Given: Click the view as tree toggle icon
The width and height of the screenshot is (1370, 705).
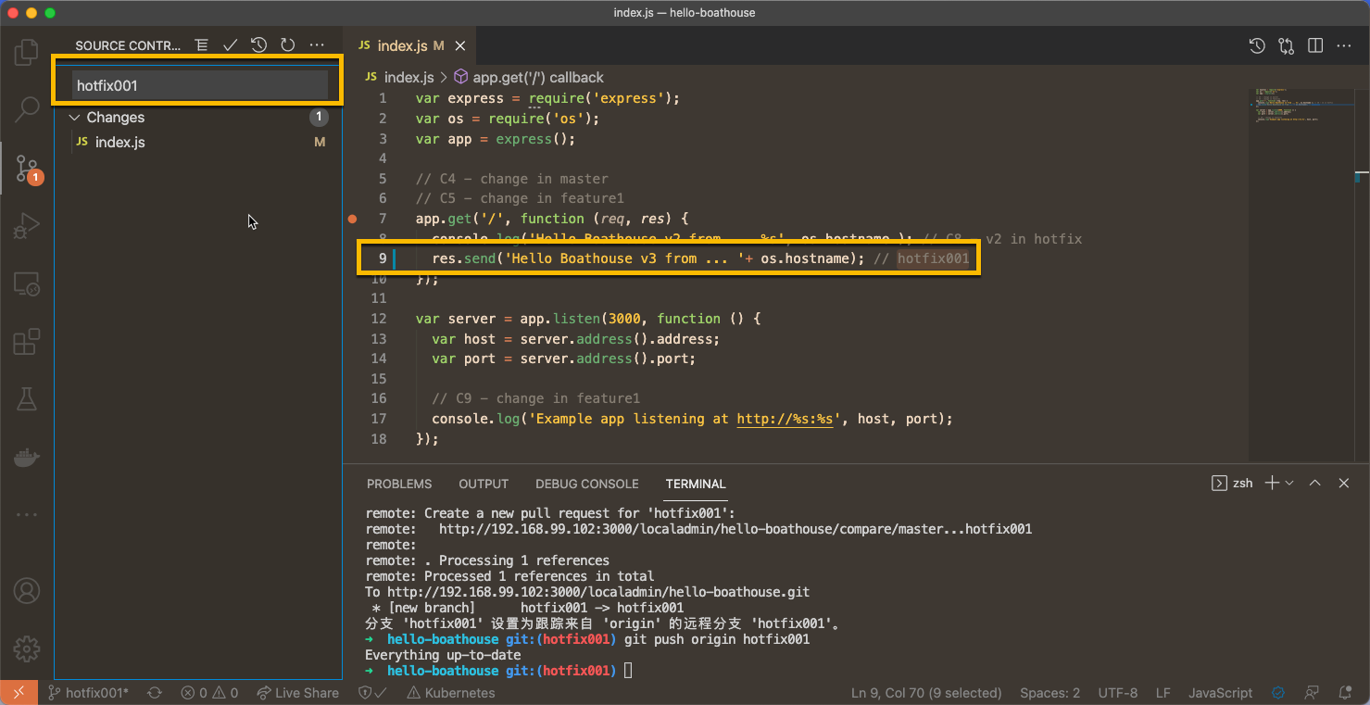Looking at the screenshot, I should point(202,44).
